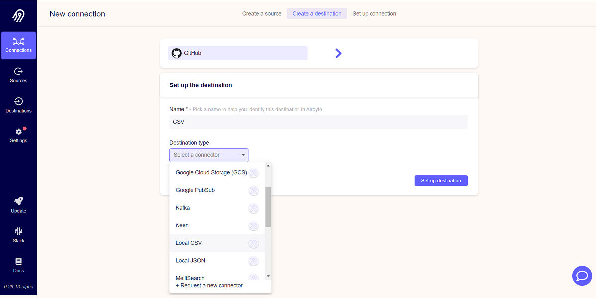596x298 pixels.
Task: Click the Set up destination button
Action: 441,181
